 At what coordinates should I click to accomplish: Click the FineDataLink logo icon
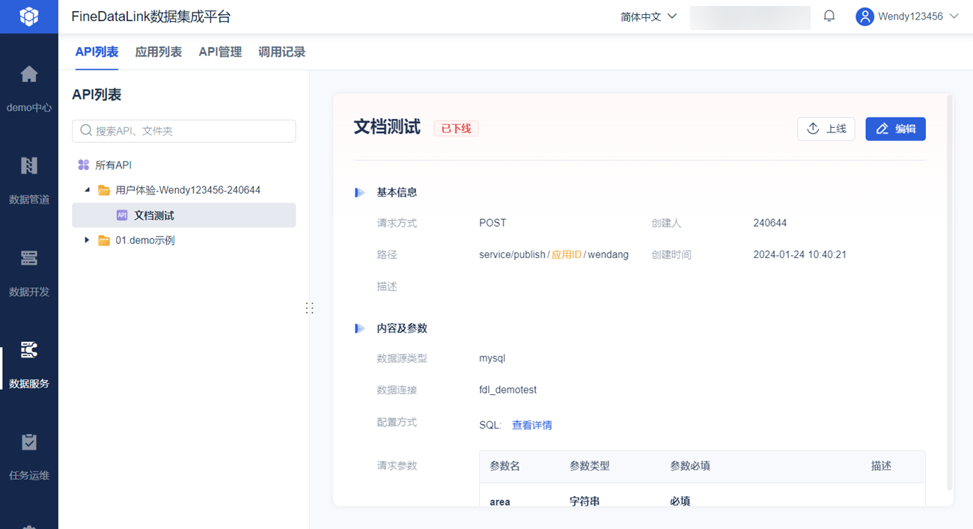[29, 16]
